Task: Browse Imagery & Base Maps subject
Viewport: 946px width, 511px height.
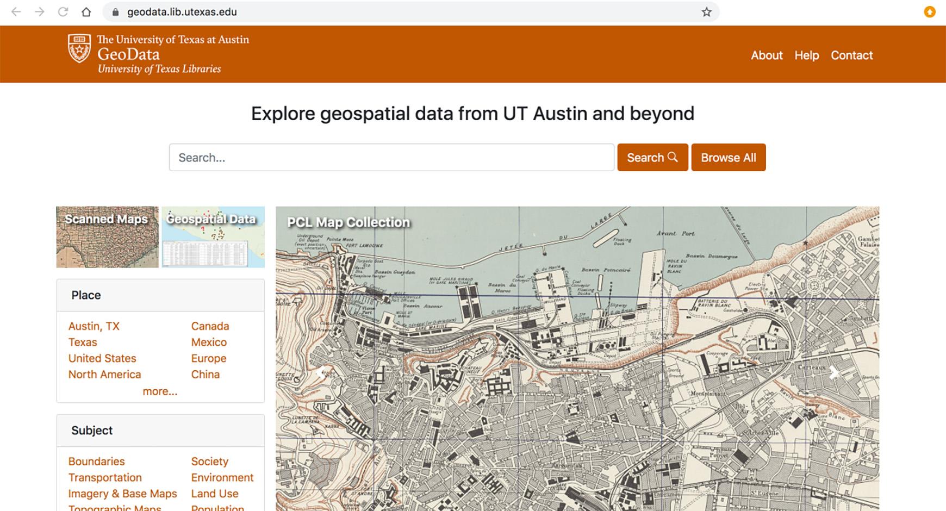Action: (122, 494)
